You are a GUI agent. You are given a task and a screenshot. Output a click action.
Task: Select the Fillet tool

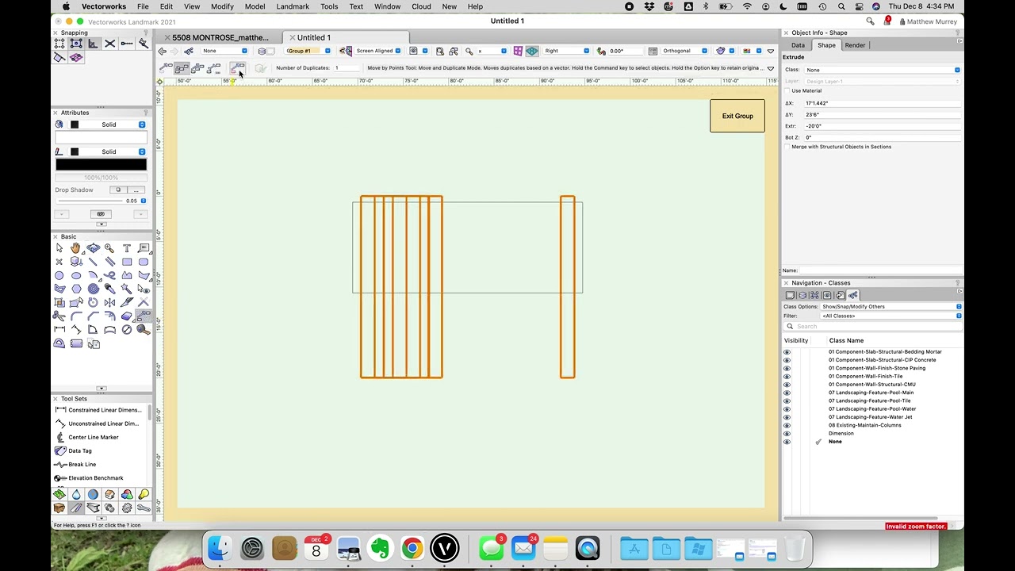(76, 316)
